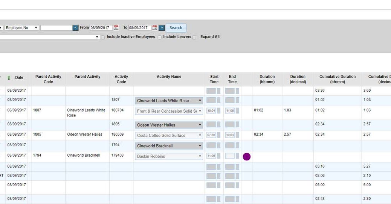Click grey picker button beside 07:30 start time

pyautogui.click(x=218, y=135)
